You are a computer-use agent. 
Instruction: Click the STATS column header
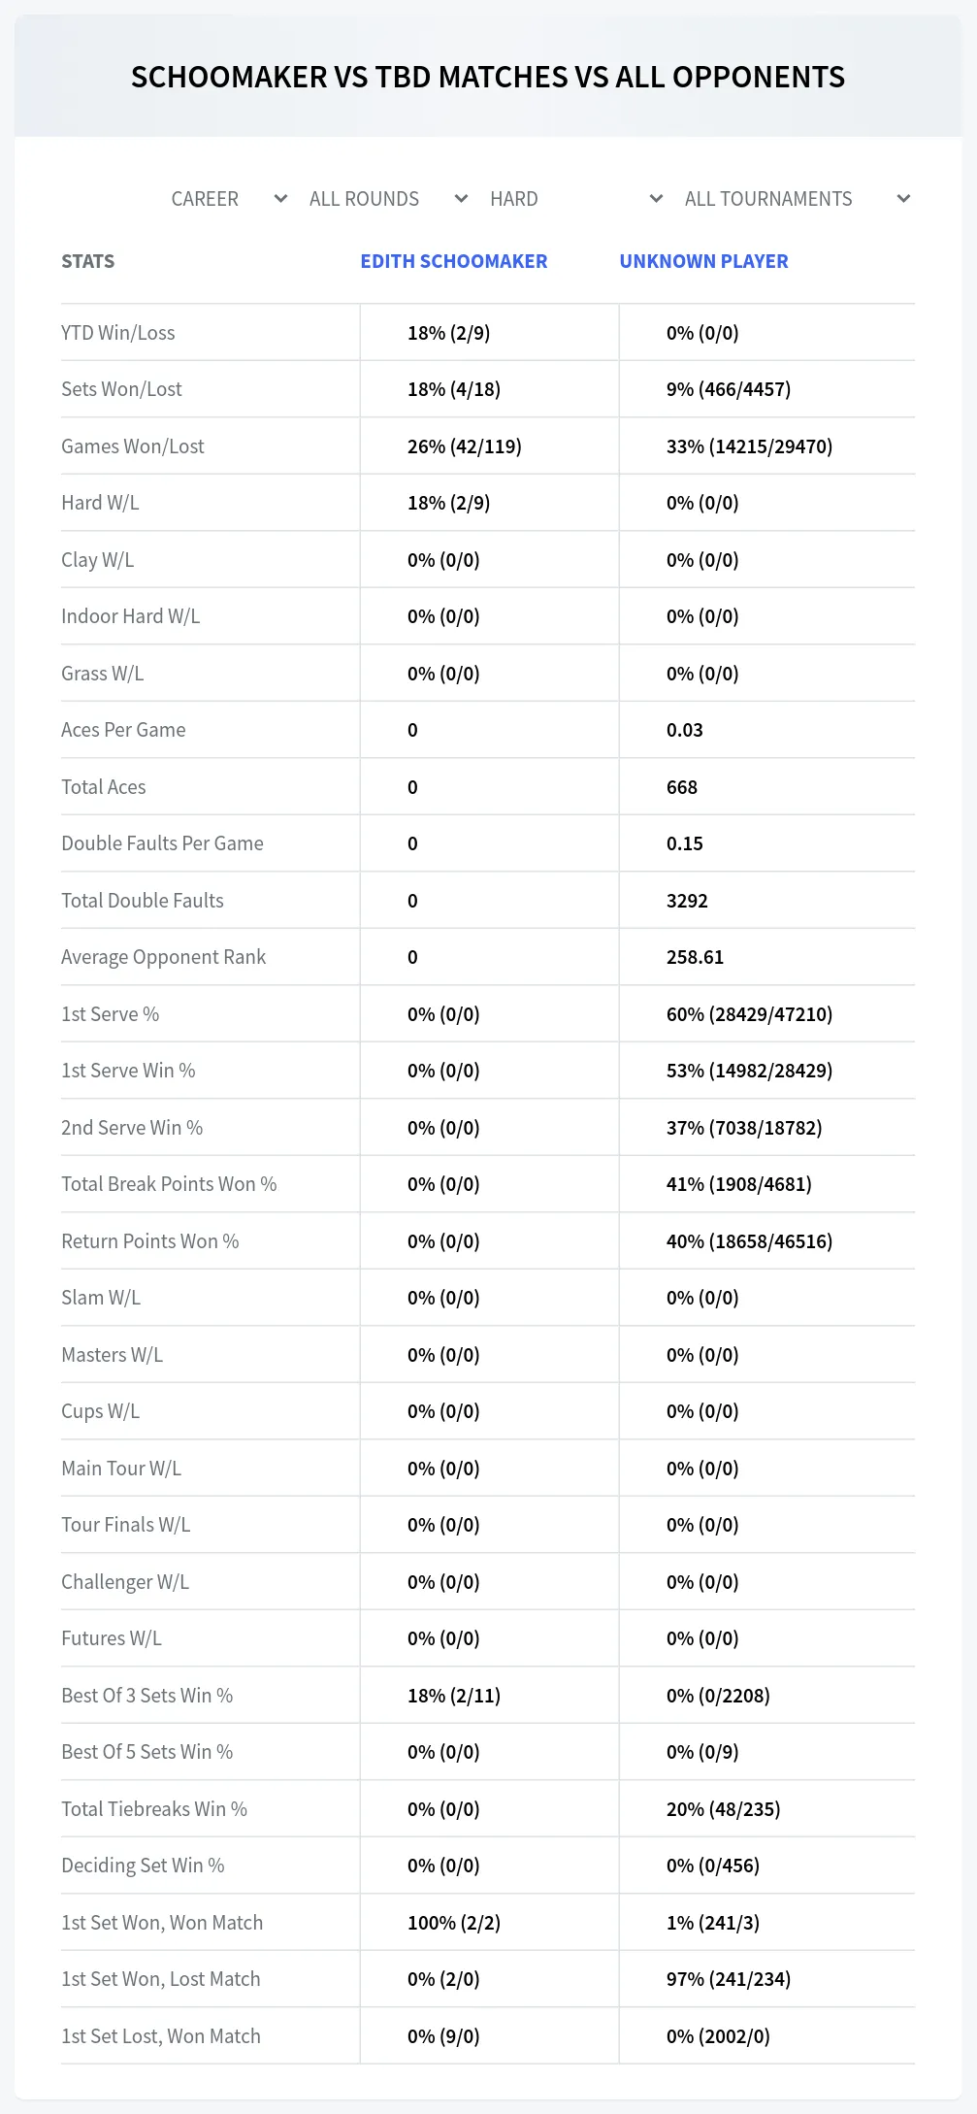pyautogui.click(x=87, y=261)
